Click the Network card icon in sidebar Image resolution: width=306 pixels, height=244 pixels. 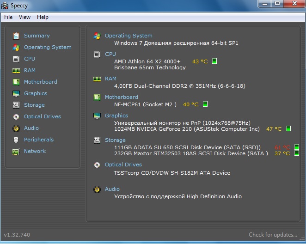[x=16, y=152]
